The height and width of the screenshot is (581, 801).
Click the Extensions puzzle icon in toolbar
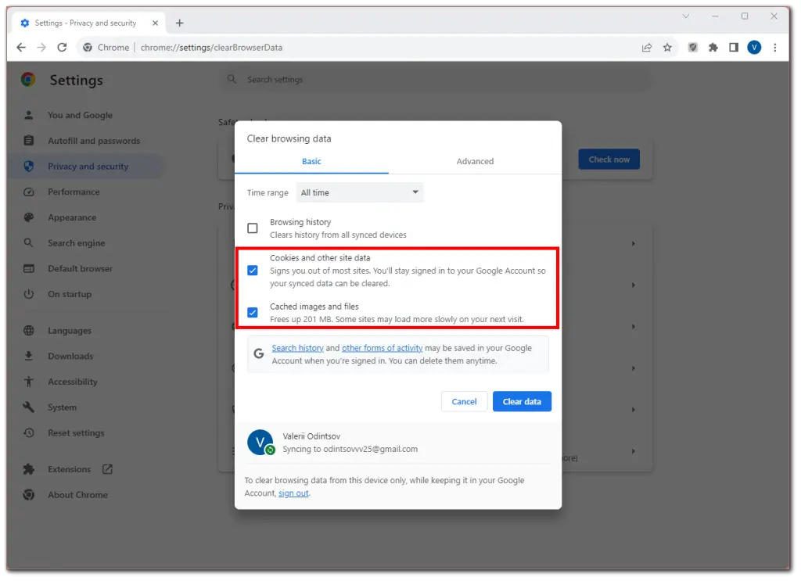point(713,47)
